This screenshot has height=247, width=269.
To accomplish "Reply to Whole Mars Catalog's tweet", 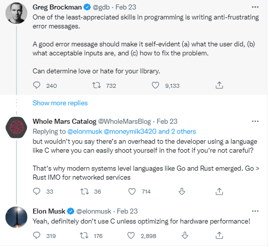I will pos(36,191).
